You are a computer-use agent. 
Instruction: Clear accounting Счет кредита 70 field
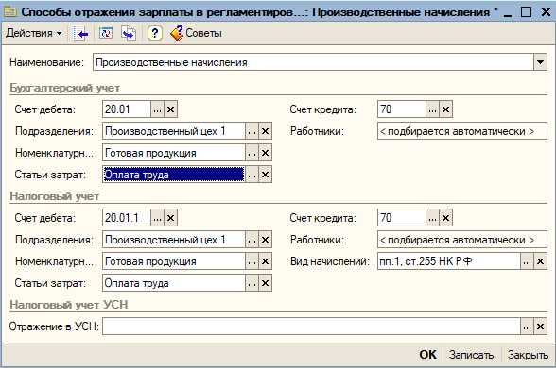pyautogui.click(x=445, y=109)
